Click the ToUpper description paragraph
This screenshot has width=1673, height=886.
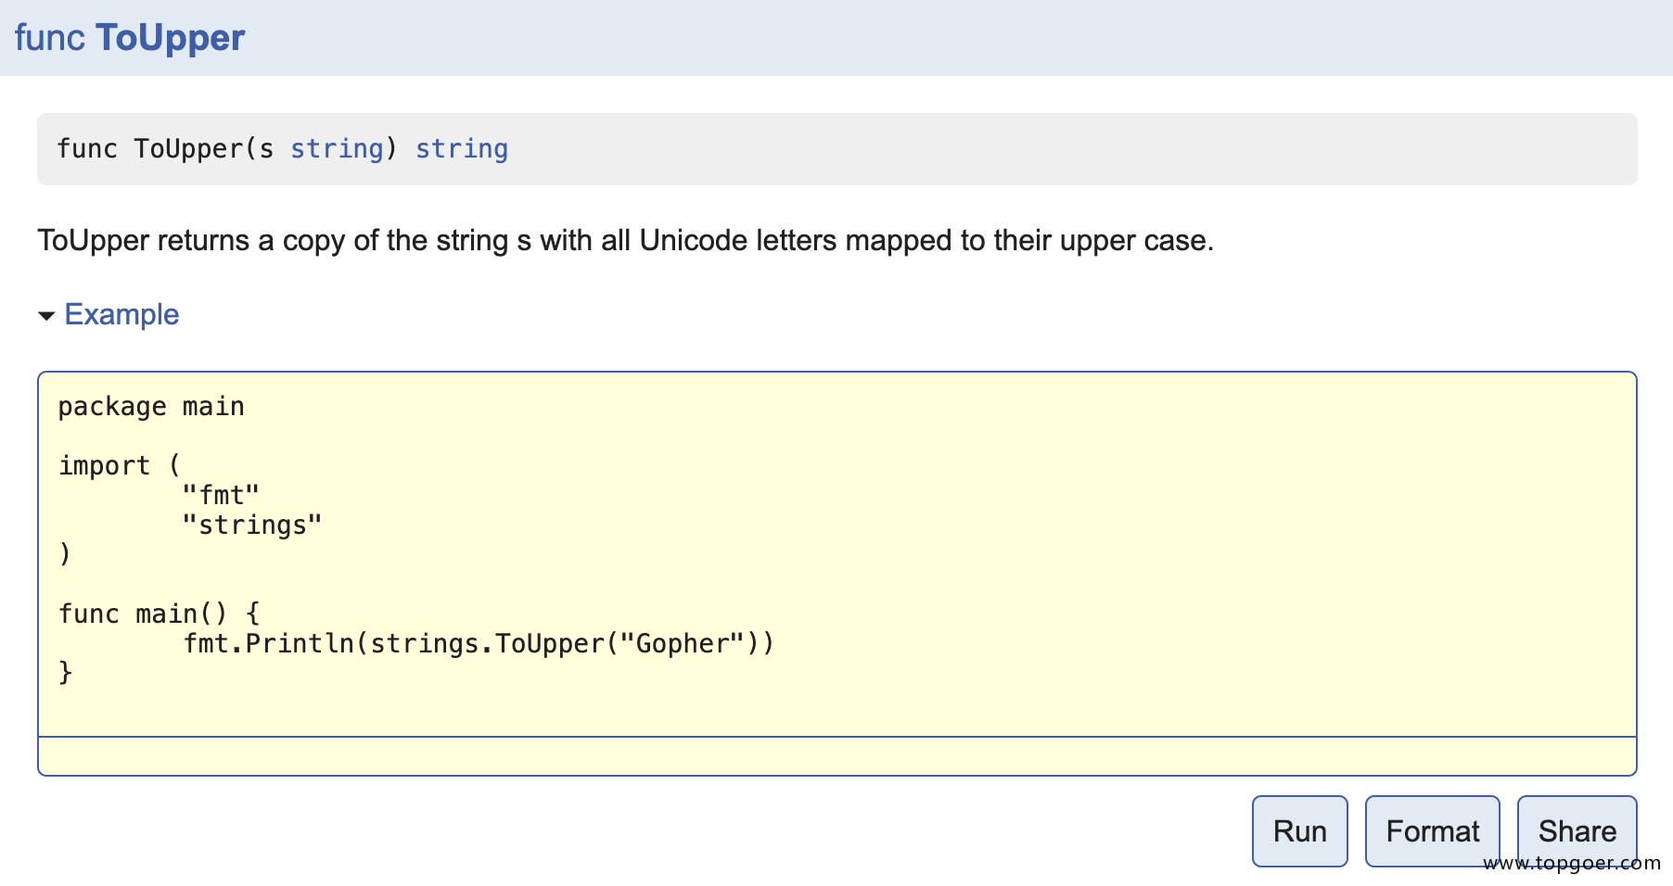[x=625, y=241]
